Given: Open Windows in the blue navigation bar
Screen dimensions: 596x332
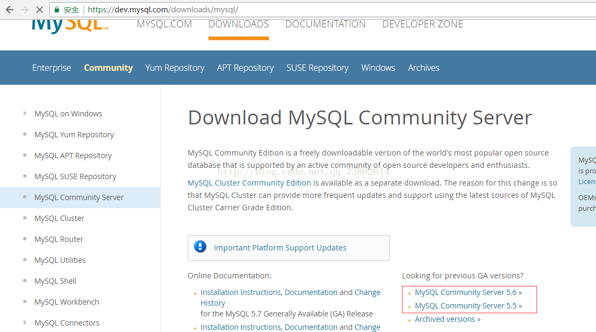Looking at the screenshot, I should tap(378, 68).
